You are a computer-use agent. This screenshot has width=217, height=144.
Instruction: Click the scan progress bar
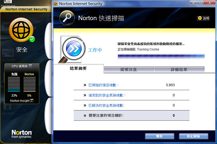click(x=161, y=56)
